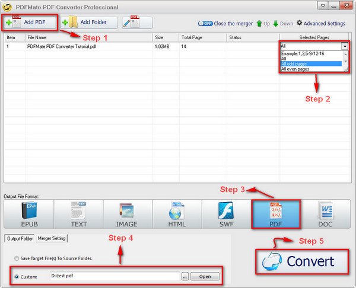Select HTML output format
356x288 pixels.
click(x=177, y=214)
